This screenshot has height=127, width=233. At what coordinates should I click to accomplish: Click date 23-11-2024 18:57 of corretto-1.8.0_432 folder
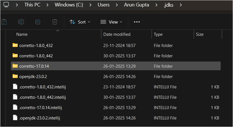click(120, 45)
